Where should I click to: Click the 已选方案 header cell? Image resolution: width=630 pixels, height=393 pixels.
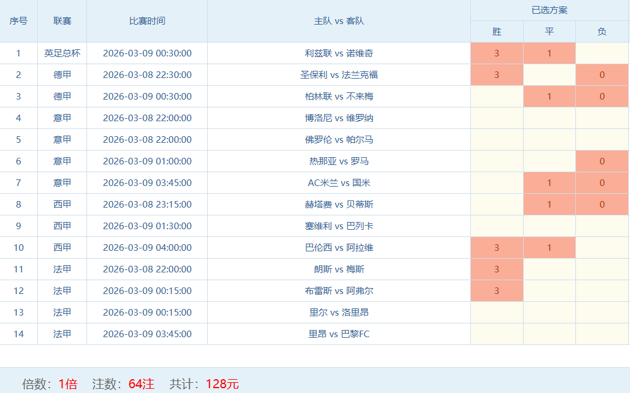point(550,10)
